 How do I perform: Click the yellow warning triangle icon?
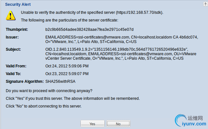click(11, 16)
